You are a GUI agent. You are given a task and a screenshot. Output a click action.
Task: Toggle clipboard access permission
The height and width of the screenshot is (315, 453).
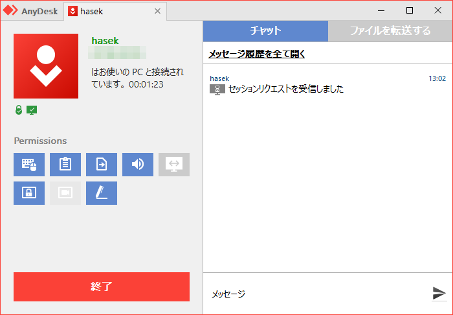[65, 165]
